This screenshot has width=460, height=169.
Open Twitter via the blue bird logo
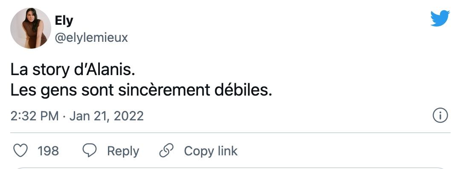(440, 18)
